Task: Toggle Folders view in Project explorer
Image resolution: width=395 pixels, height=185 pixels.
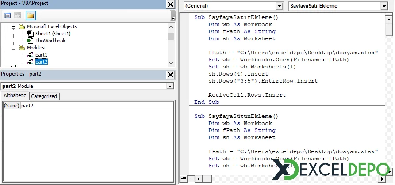Action: pyautogui.click(x=31, y=15)
